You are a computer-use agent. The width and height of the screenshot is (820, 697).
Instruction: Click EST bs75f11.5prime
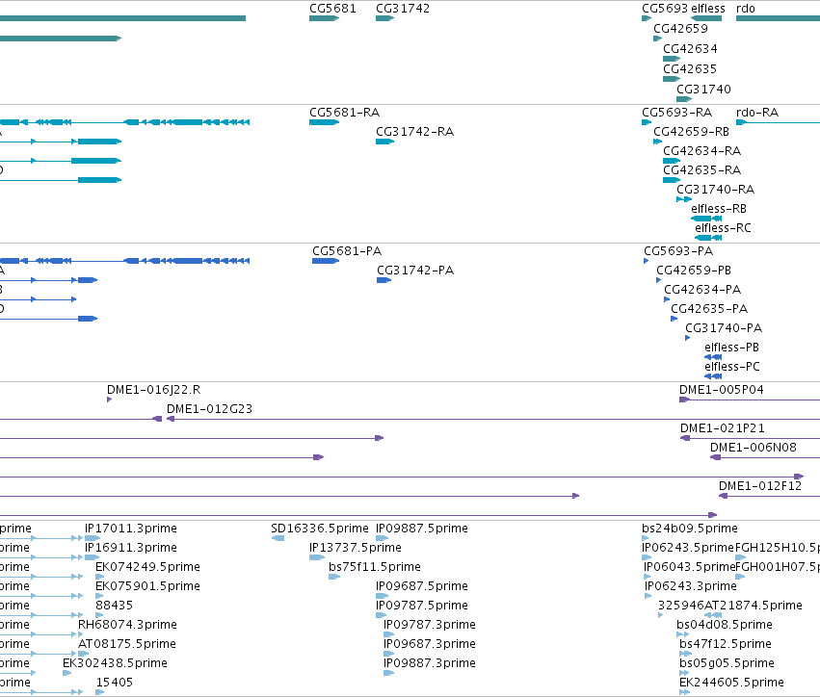click(x=334, y=577)
